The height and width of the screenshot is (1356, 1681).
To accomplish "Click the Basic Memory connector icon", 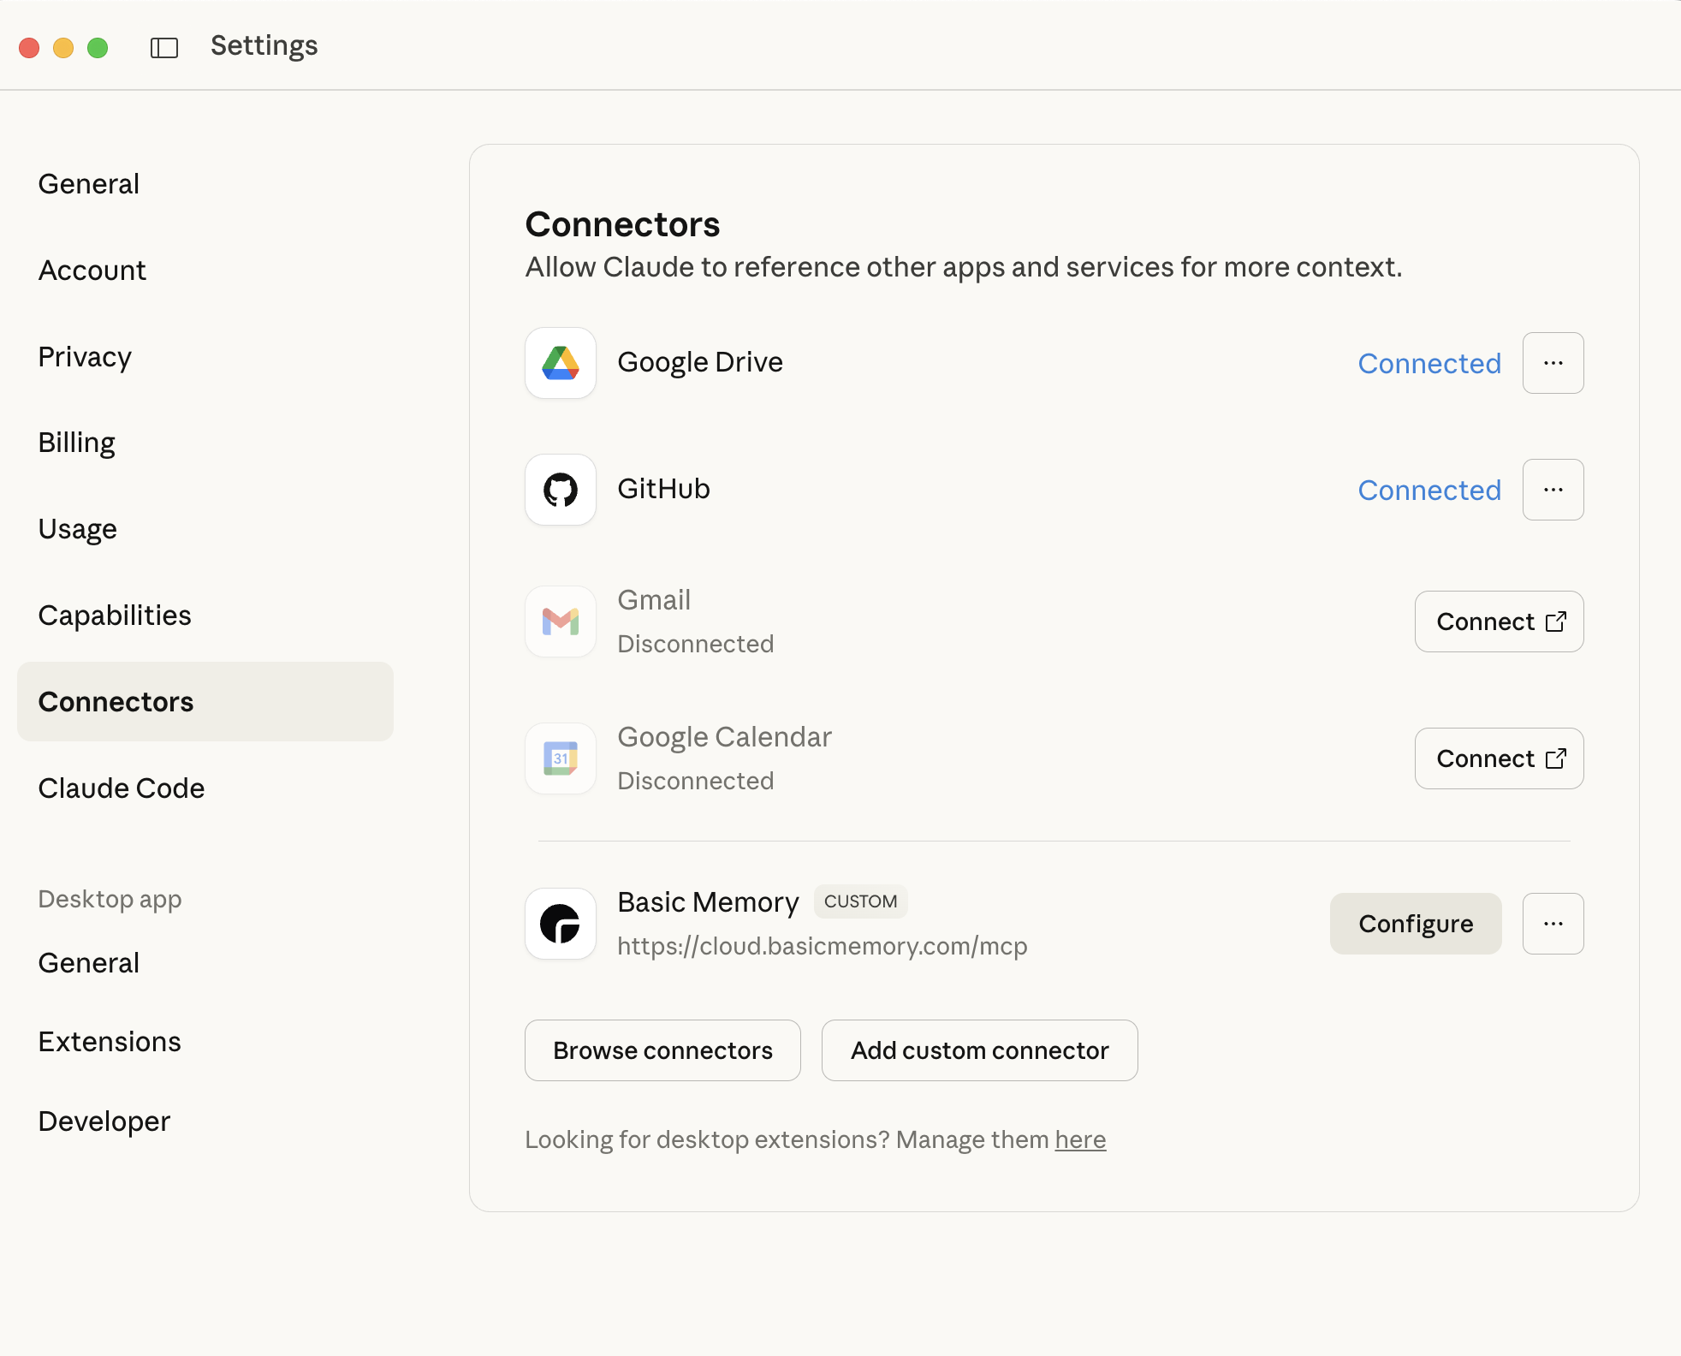I will point(559,924).
